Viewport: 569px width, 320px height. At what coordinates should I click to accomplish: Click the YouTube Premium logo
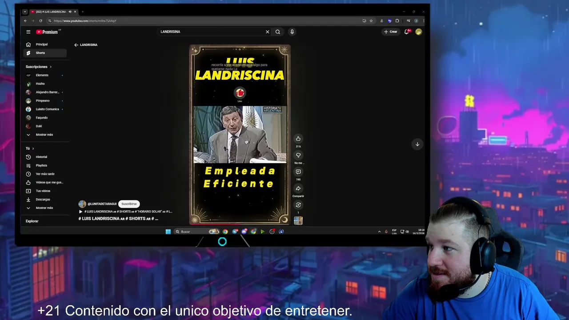(x=48, y=32)
